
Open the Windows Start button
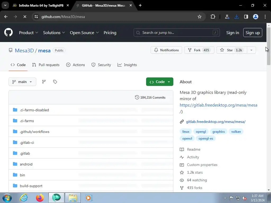point(7,198)
